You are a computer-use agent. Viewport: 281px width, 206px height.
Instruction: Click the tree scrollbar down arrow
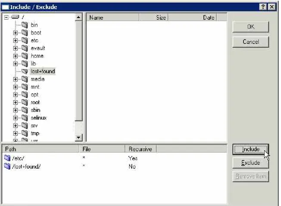(78, 138)
